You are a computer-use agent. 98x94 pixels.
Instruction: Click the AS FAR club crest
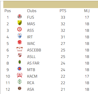click(x=20, y=62)
